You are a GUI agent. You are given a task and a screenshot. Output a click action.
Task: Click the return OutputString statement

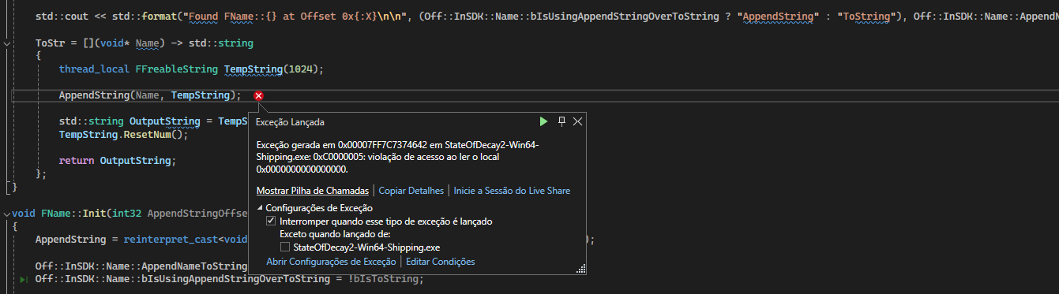pyautogui.click(x=118, y=160)
